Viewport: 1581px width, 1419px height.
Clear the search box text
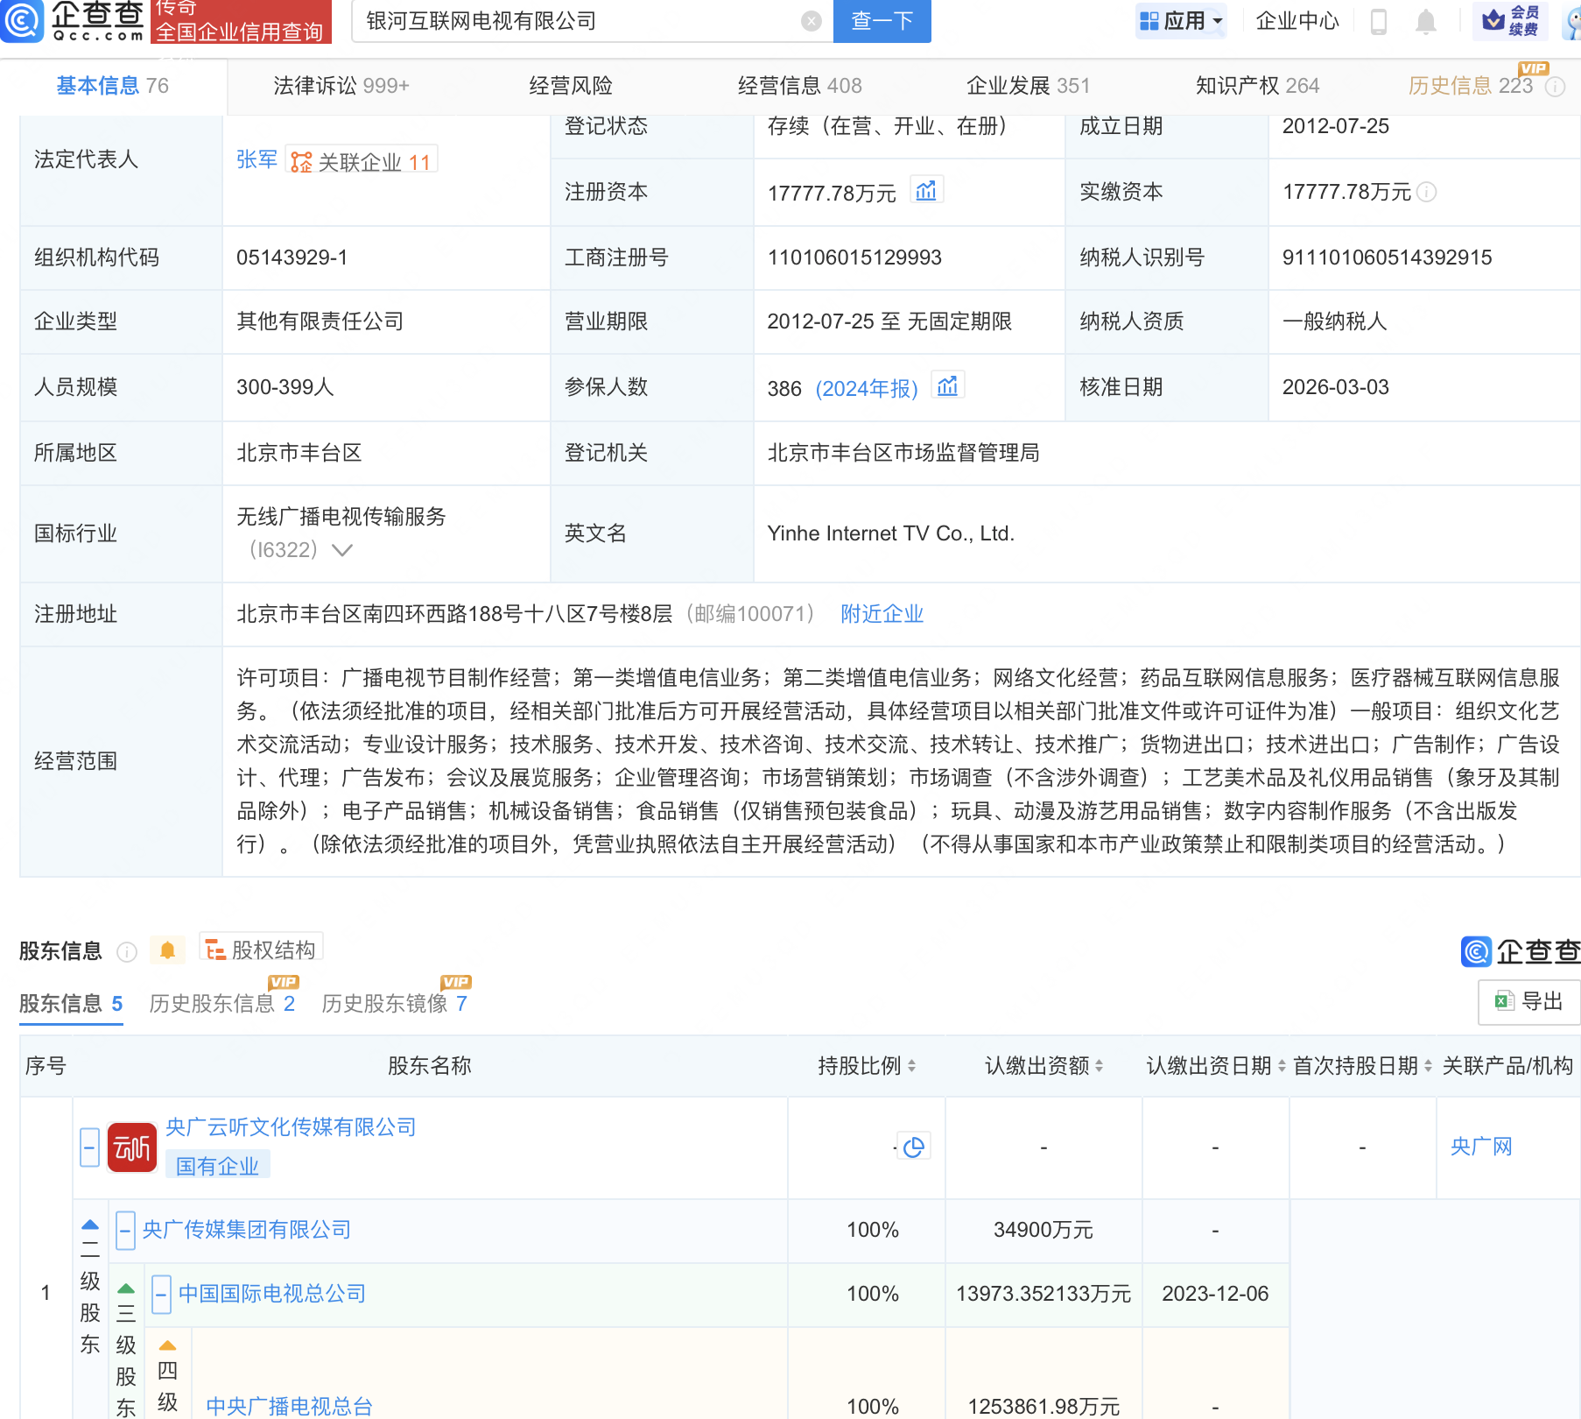(812, 21)
